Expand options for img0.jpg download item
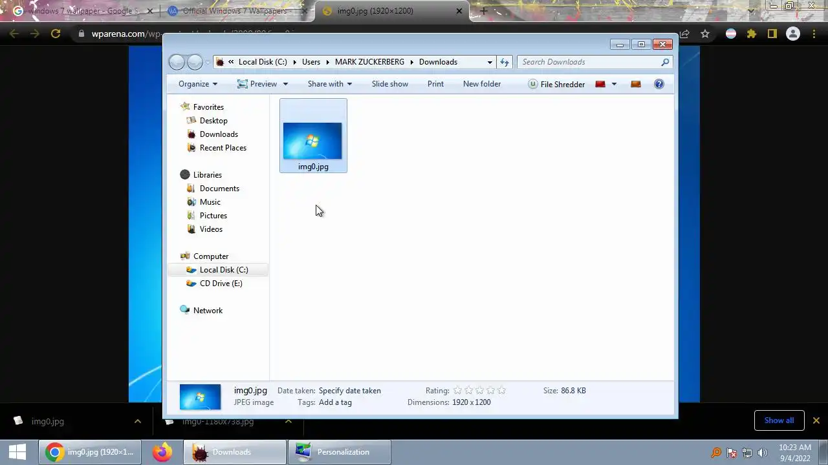828x465 pixels. (x=137, y=421)
